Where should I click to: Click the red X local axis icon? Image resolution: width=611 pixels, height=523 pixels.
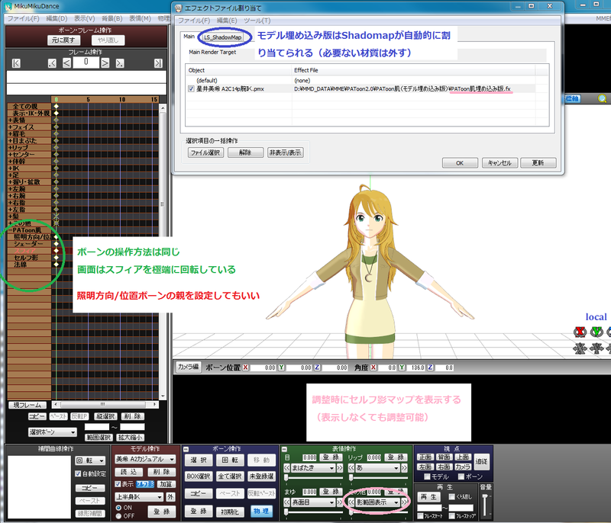580,332
